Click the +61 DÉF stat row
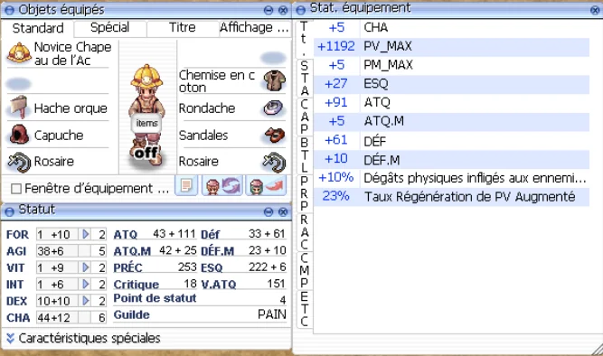603x356 pixels. (451, 140)
